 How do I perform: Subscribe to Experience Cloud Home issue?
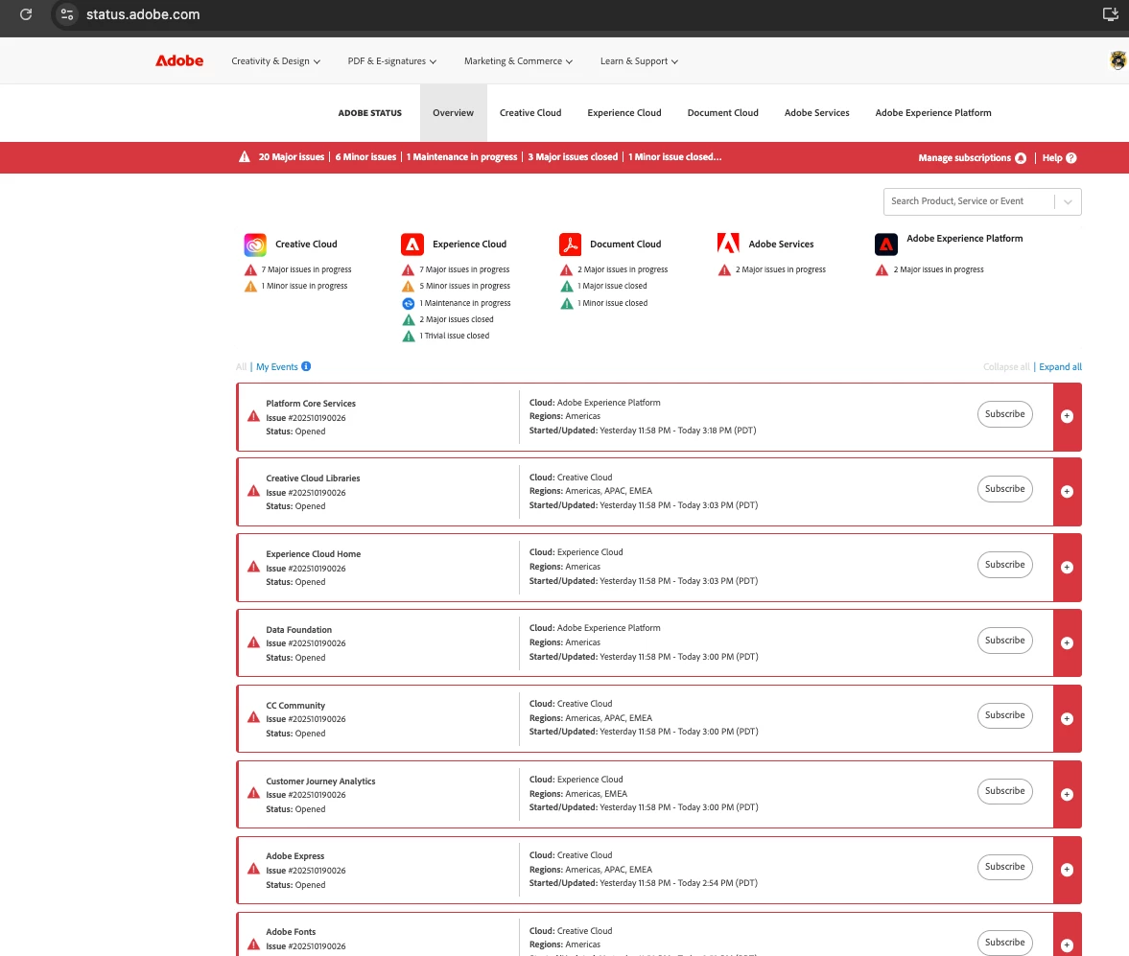pyautogui.click(x=1004, y=565)
